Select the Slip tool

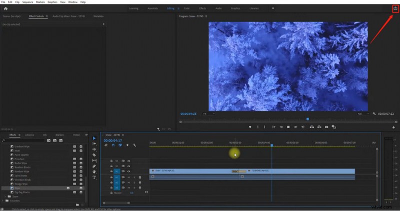[94, 161]
